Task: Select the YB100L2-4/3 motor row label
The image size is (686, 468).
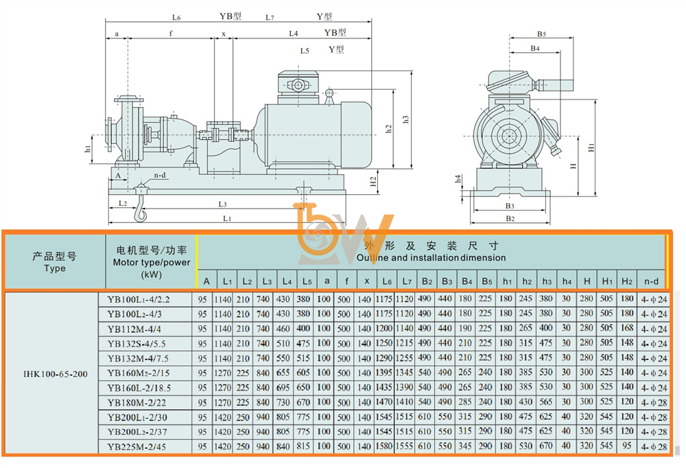Action: tap(134, 314)
